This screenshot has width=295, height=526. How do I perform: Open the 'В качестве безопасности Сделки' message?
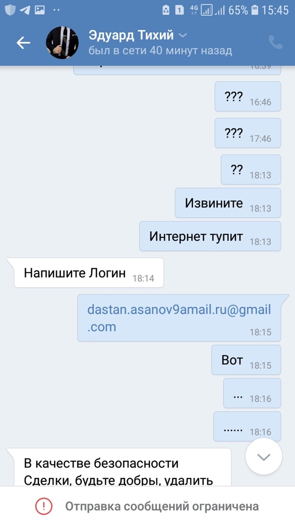pyautogui.click(x=119, y=467)
